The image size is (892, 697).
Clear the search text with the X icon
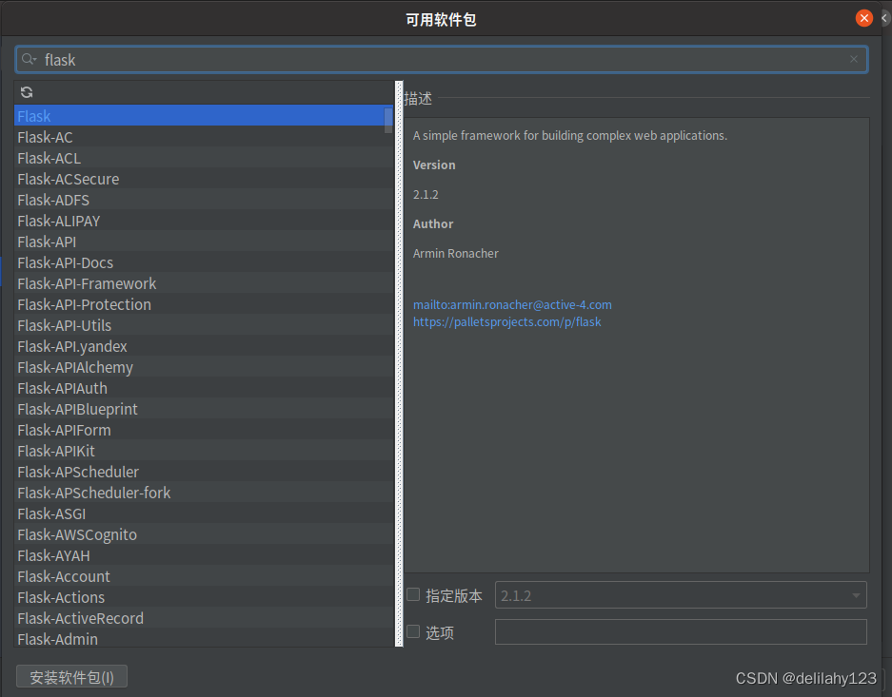click(853, 59)
